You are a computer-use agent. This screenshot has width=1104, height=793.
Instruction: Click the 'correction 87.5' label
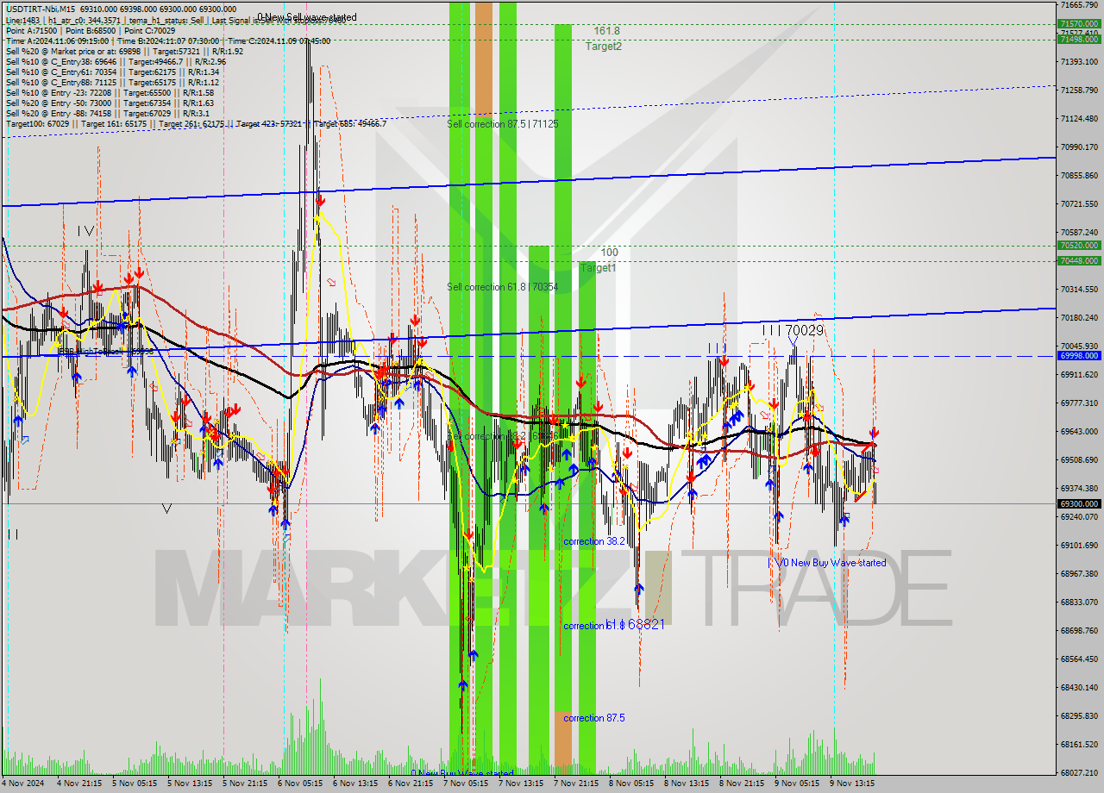point(593,718)
